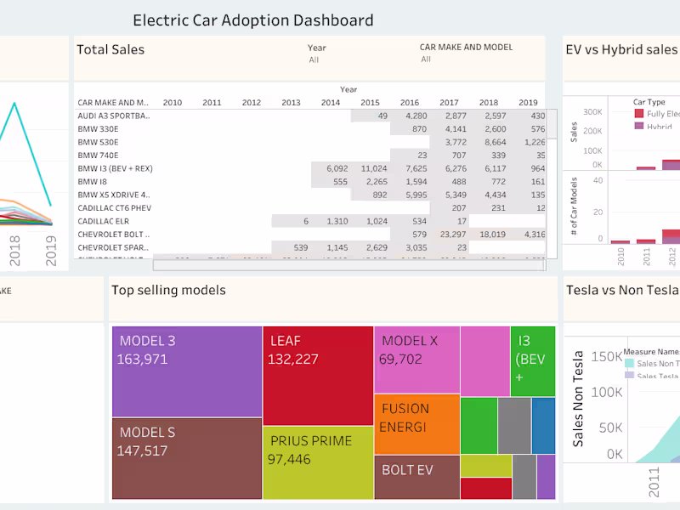This screenshot has width=680, height=510.
Task: Select the BOLT EV treemap tile
Action: [x=416, y=478]
